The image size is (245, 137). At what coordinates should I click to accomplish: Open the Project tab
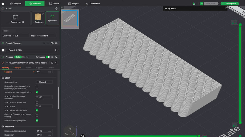click(73, 4)
